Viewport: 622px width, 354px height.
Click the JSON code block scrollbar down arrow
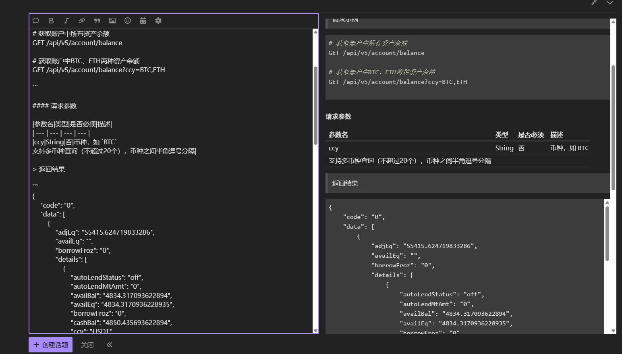pos(607,331)
